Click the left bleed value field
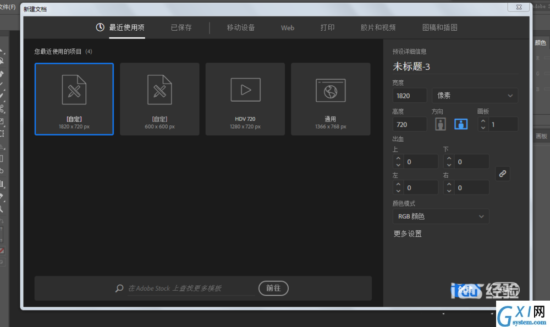Screen dimensions: 550x327 pyautogui.click(x=421, y=188)
